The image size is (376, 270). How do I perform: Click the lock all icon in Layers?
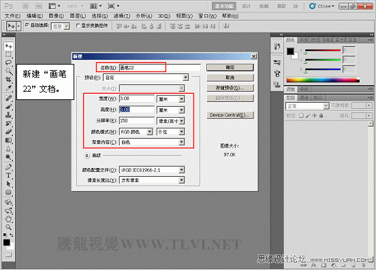[321, 116]
